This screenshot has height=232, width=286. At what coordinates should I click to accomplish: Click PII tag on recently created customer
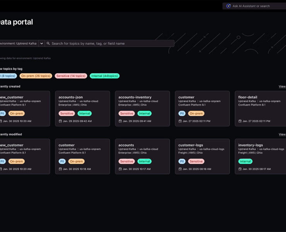(x=182, y=113)
